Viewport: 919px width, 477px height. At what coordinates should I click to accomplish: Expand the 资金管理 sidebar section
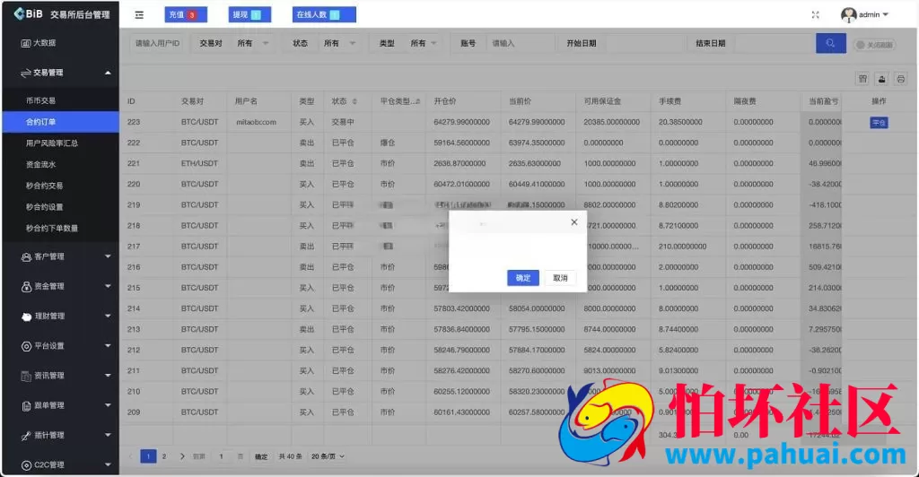[x=60, y=286]
